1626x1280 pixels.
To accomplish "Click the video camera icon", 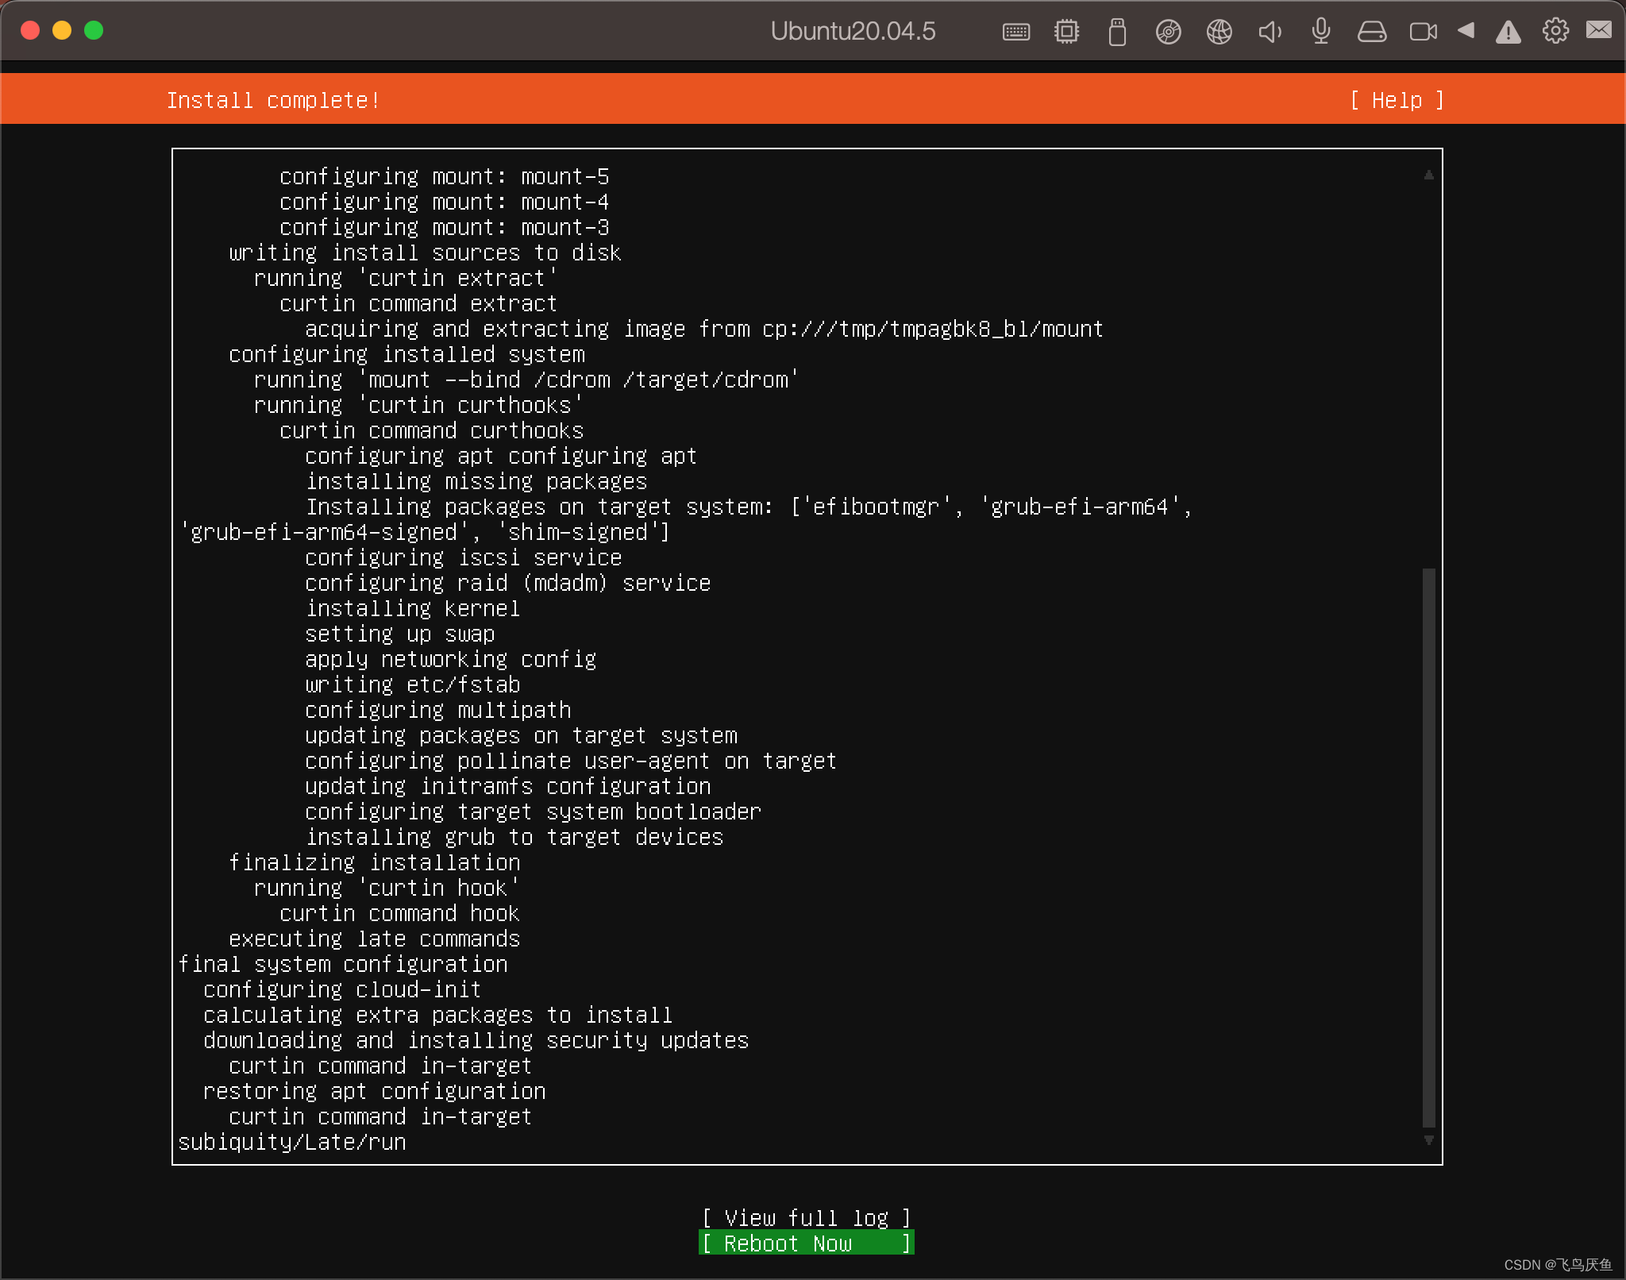I will pyautogui.click(x=1423, y=32).
